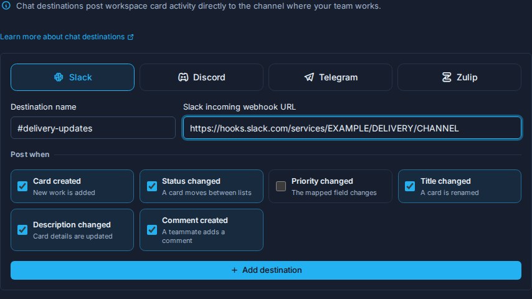
Task: Uncheck the Card created checkbox
Action: [x=22, y=186]
